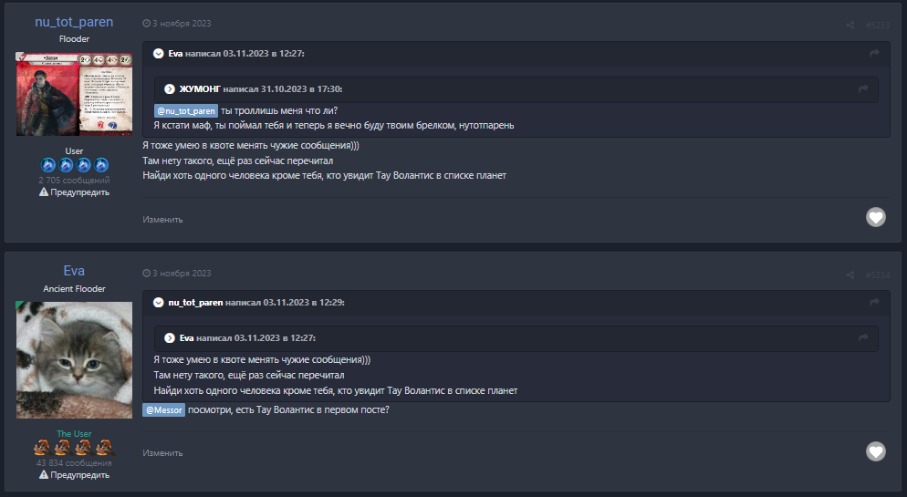Collapse Eva's quote from 12:27 in first post
This screenshot has width=907, height=497.
click(x=158, y=54)
